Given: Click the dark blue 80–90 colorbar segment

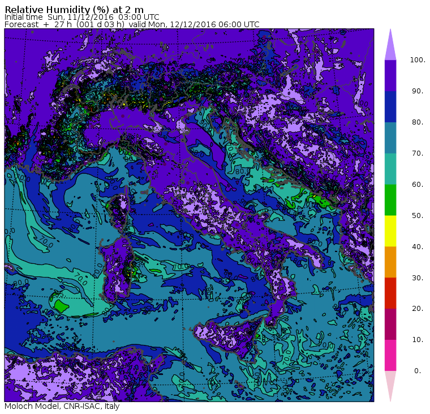Looking at the screenshot, I should point(390,106).
